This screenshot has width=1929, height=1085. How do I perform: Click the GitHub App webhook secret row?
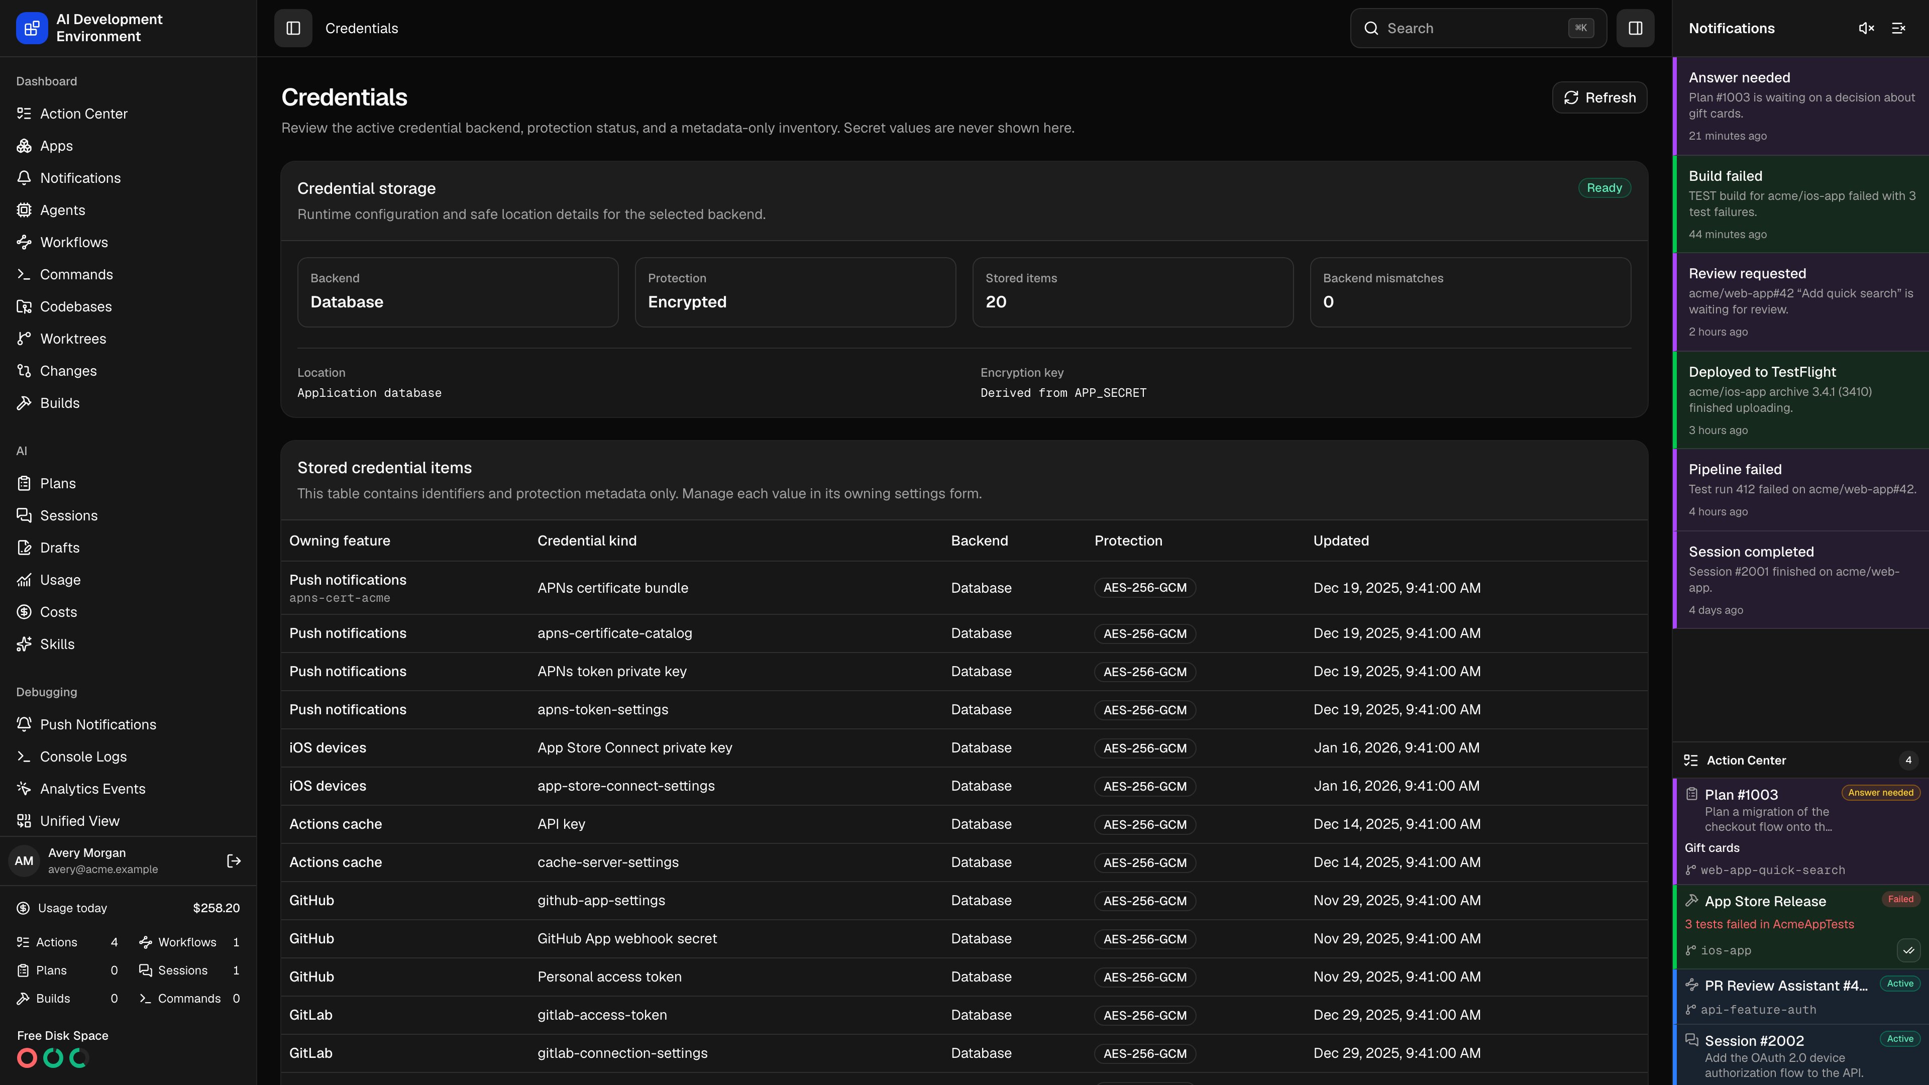(x=964, y=939)
